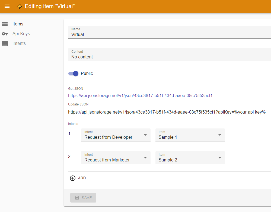
Task: Toggle the Public switch off
Action: (x=73, y=73)
